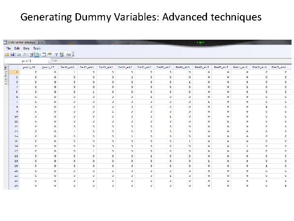Click the Variables Manager icon
This screenshot has height=221, width=294.
pos(62,55)
